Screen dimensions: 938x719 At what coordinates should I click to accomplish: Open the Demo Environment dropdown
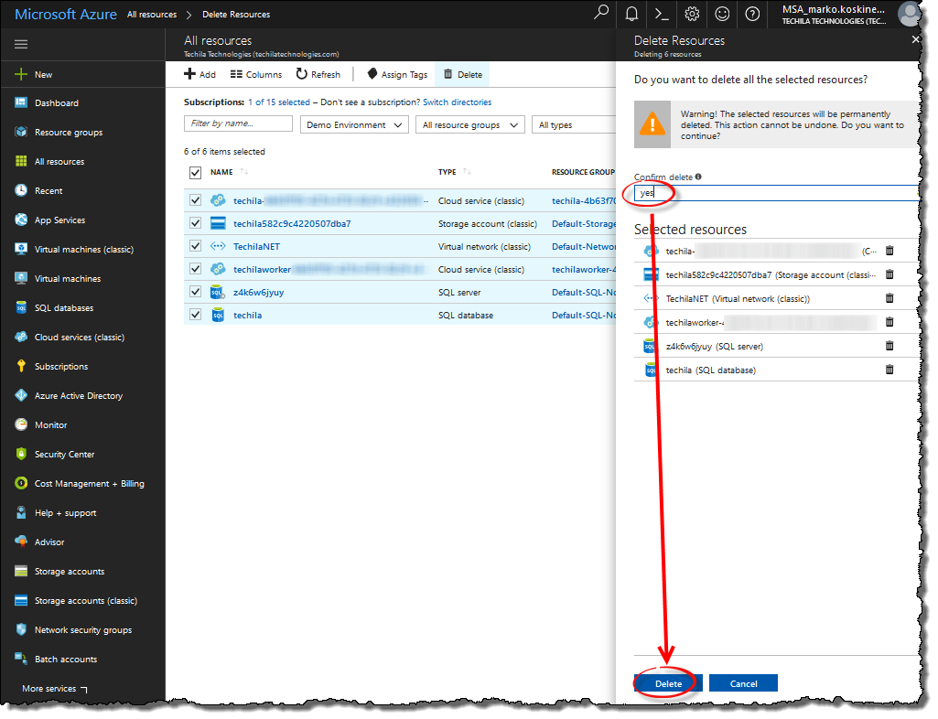click(354, 125)
